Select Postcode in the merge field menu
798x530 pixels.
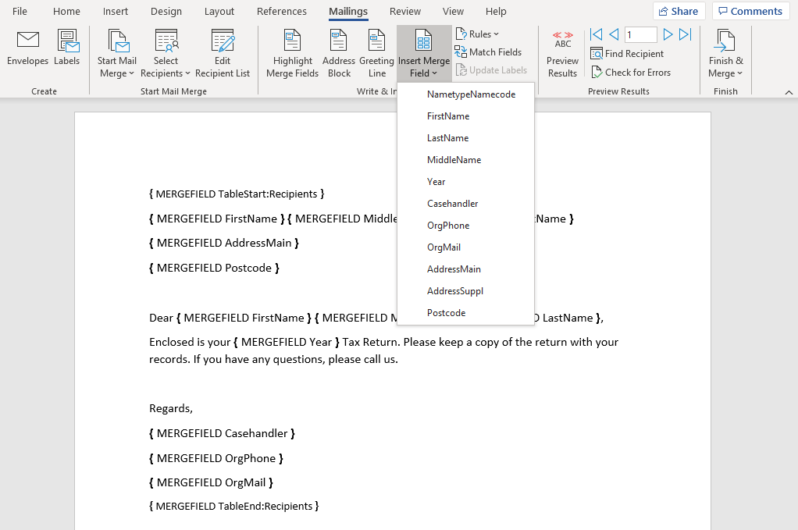(446, 313)
